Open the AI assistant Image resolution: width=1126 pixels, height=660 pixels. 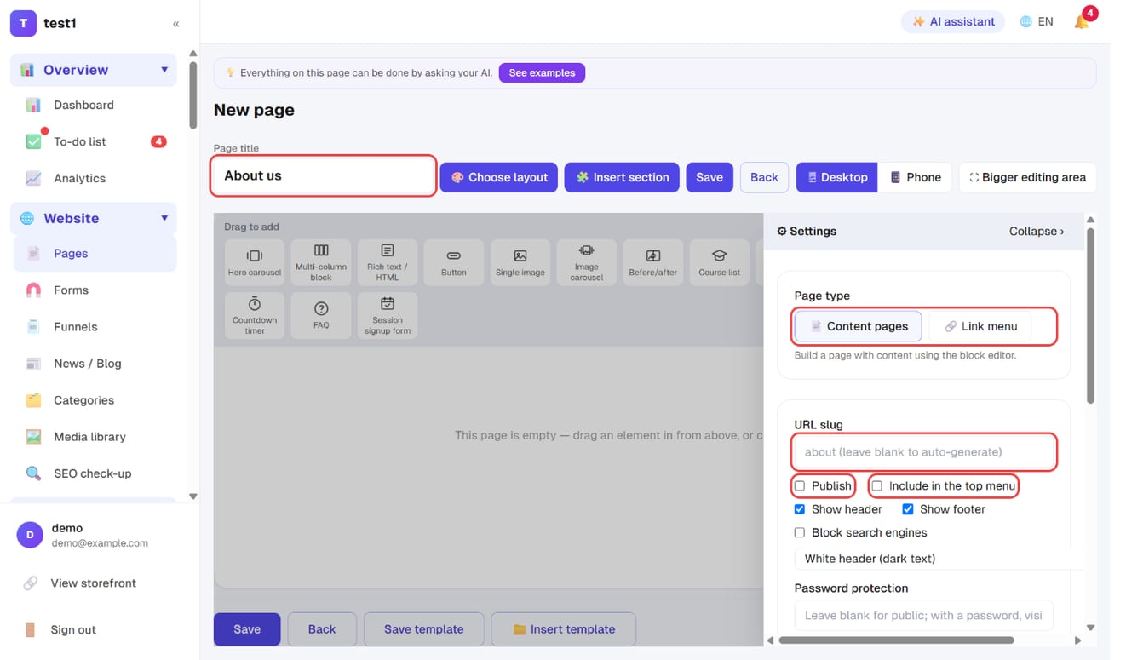[x=953, y=22]
